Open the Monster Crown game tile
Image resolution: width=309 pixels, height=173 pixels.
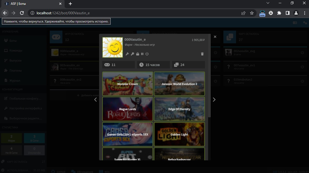(x=127, y=84)
